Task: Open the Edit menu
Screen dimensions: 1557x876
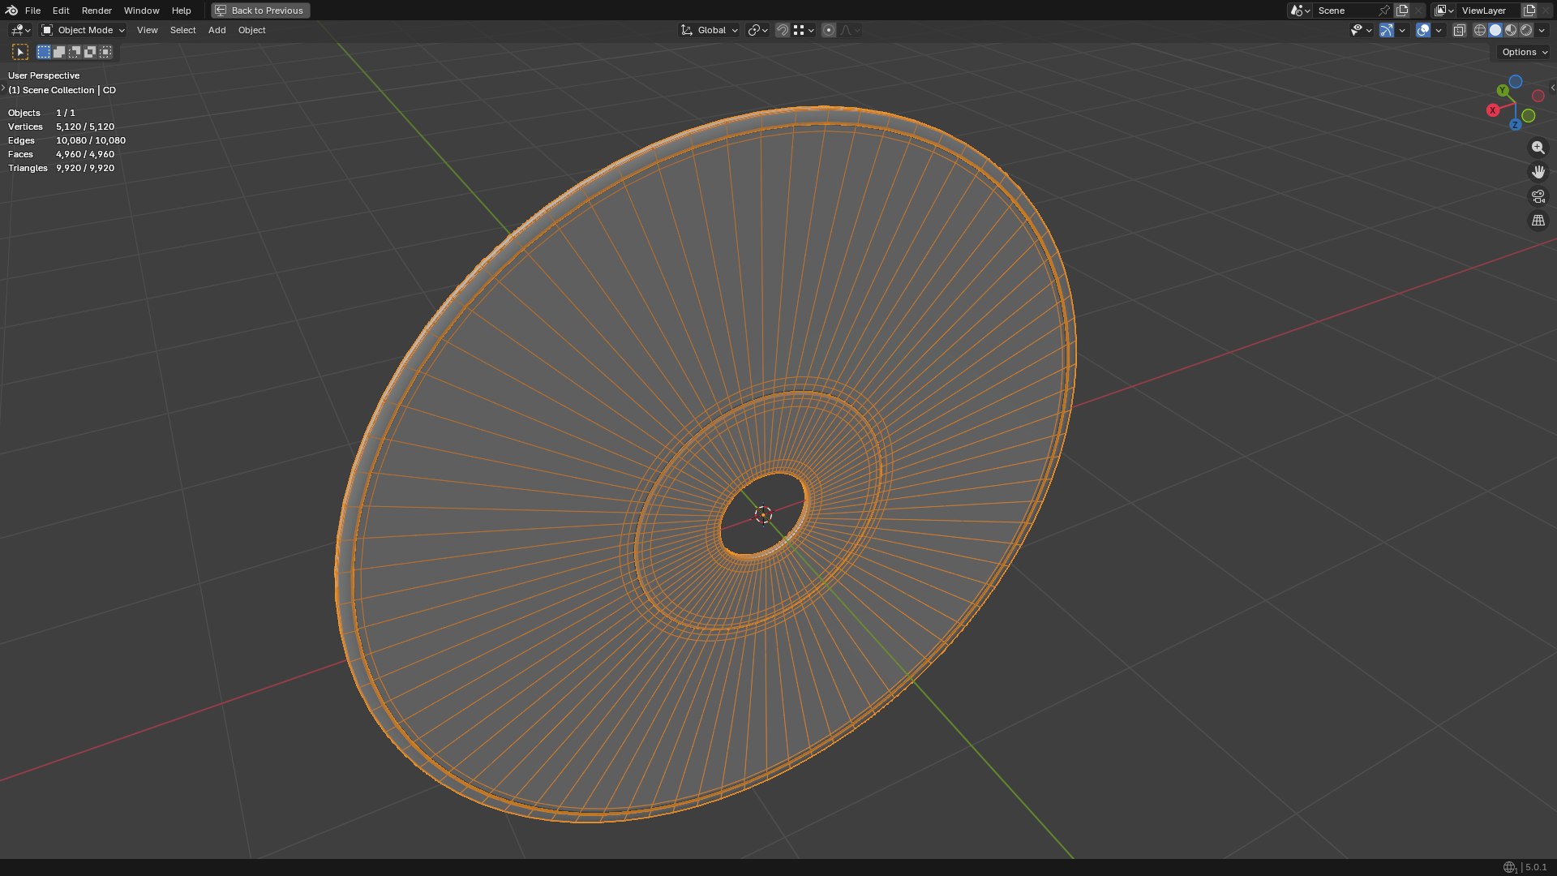Action: 61,11
